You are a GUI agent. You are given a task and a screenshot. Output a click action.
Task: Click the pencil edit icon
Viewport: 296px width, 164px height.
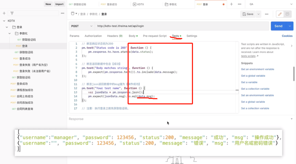(x=280, y=14)
